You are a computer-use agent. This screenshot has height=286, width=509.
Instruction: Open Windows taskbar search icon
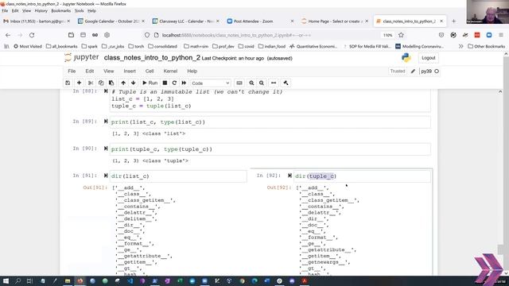[17, 280]
